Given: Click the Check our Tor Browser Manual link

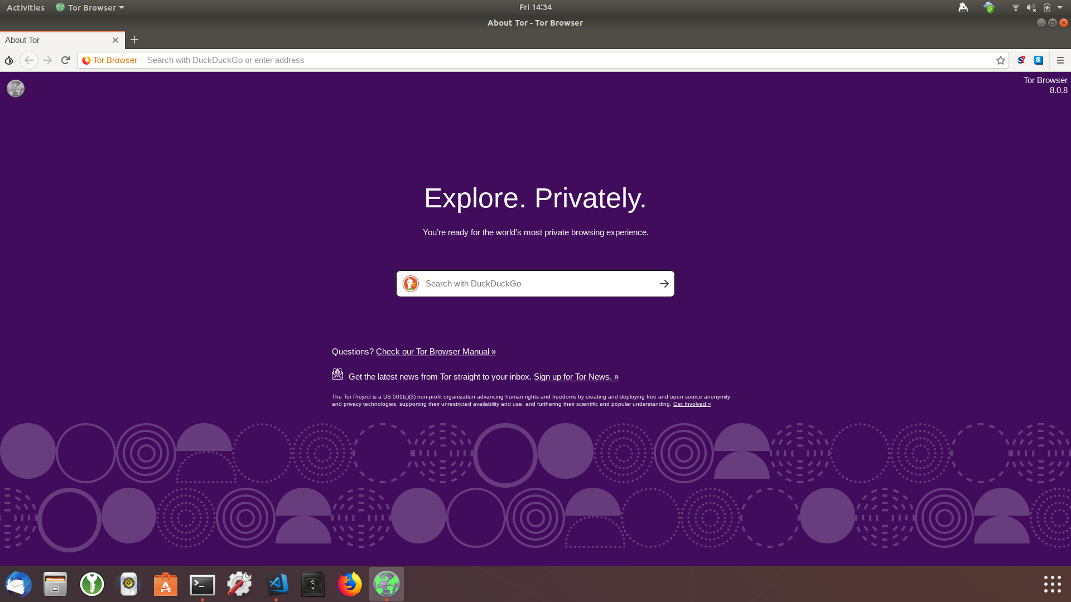Looking at the screenshot, I should (x=436, y=351).
